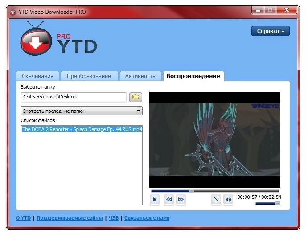The width and height of the screenshot is (308, 238).
Task: Select The DOTA 2 Reporter mp4 file
Action: [x=82, y=129]
